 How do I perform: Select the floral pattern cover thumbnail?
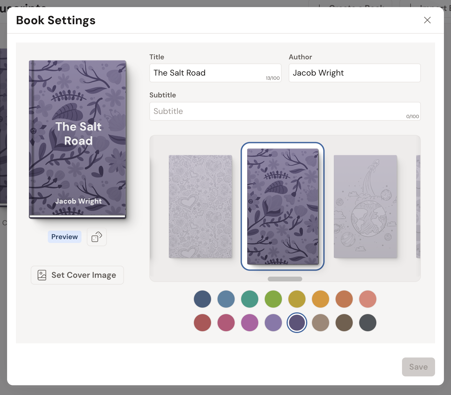pyautogui.click(x=283, y=206)
